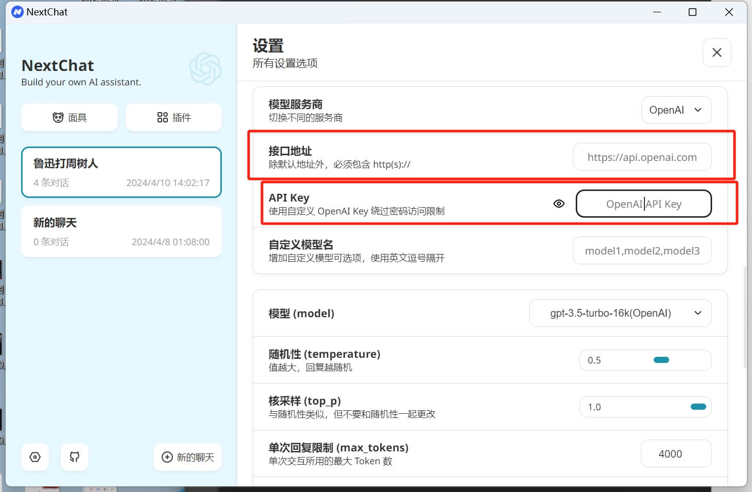Image resolution: width=752 pixels, height=492 pixels.
Task: Select the 新的聊天 chat session
Action: pos(121,231)
